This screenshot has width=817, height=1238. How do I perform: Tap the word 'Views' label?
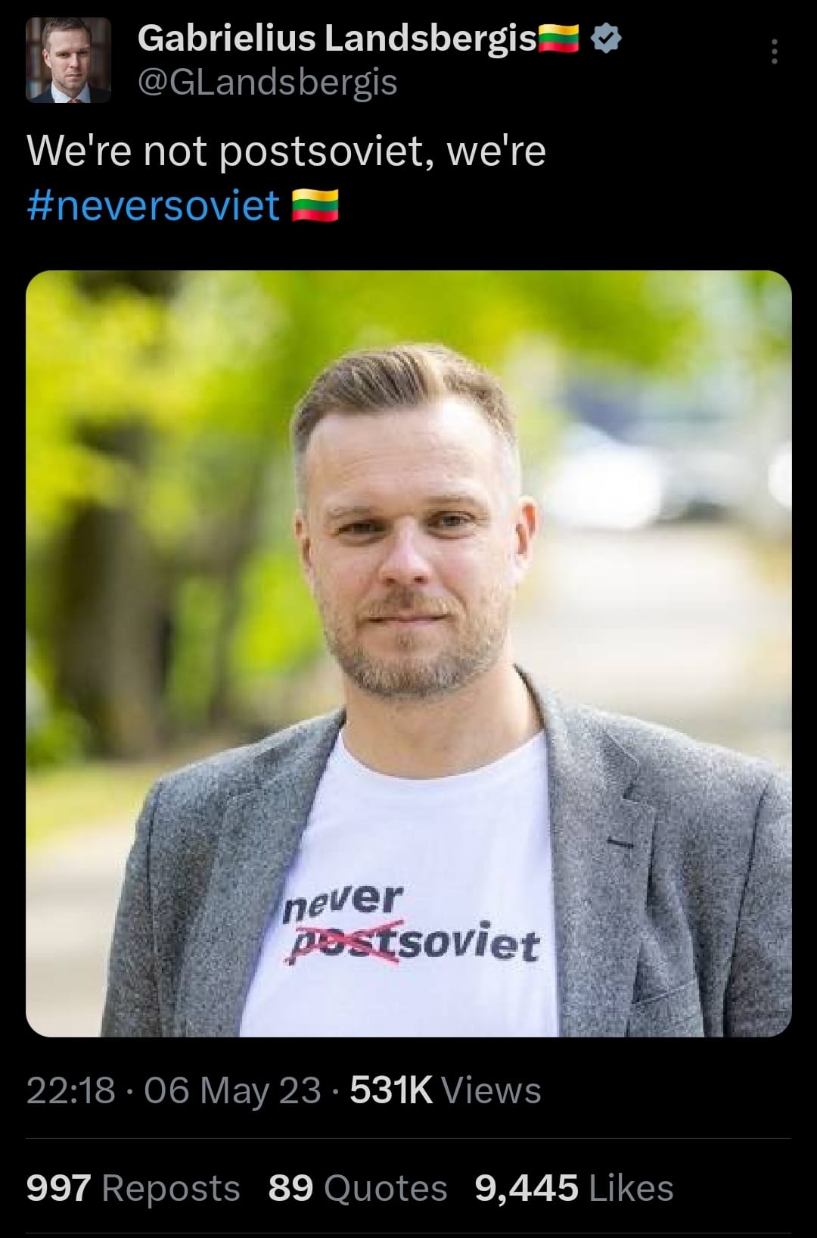[491, 1091]
